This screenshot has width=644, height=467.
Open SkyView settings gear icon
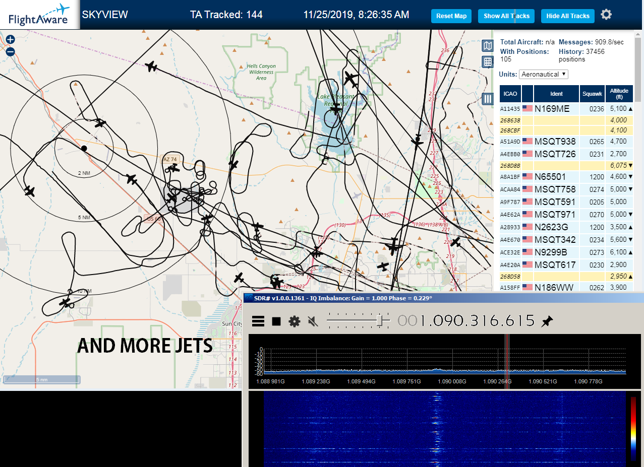pos(606,15)
